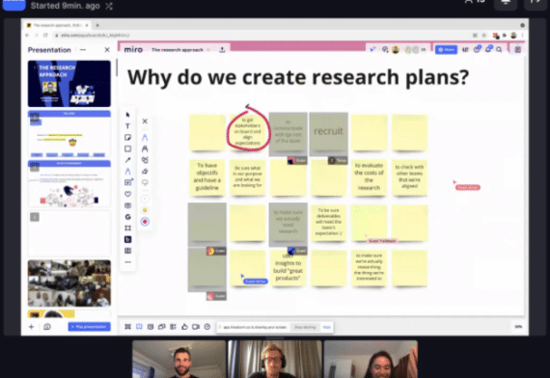Expand the collaborators overflow list

(424, 50)
